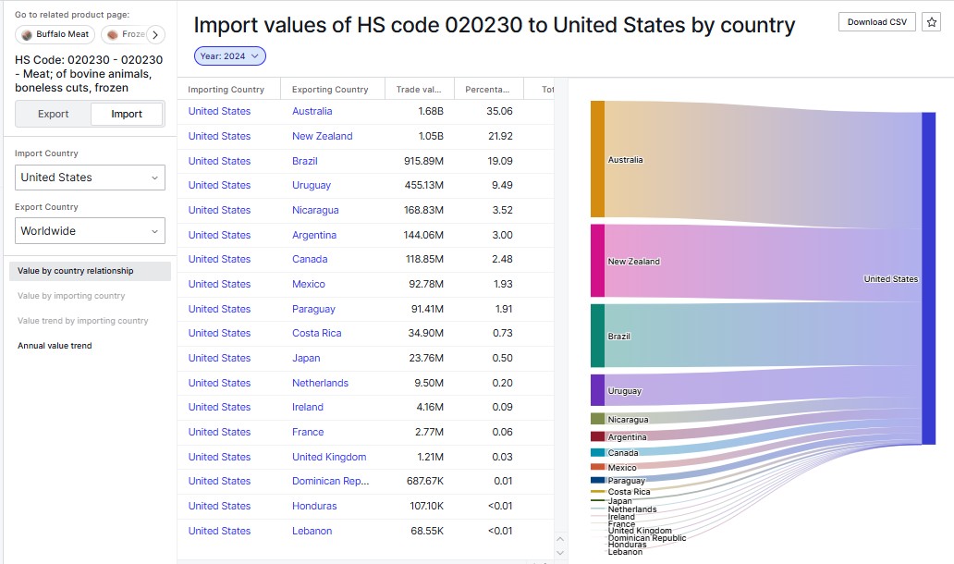
Task: Open the Dominican Rep... exporter link
Action: tap(330, 482)
